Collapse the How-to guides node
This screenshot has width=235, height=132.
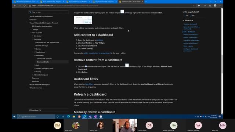point(31,33)
